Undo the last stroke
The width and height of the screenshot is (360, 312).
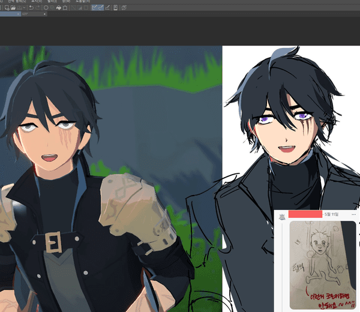[x=31, y=8]
